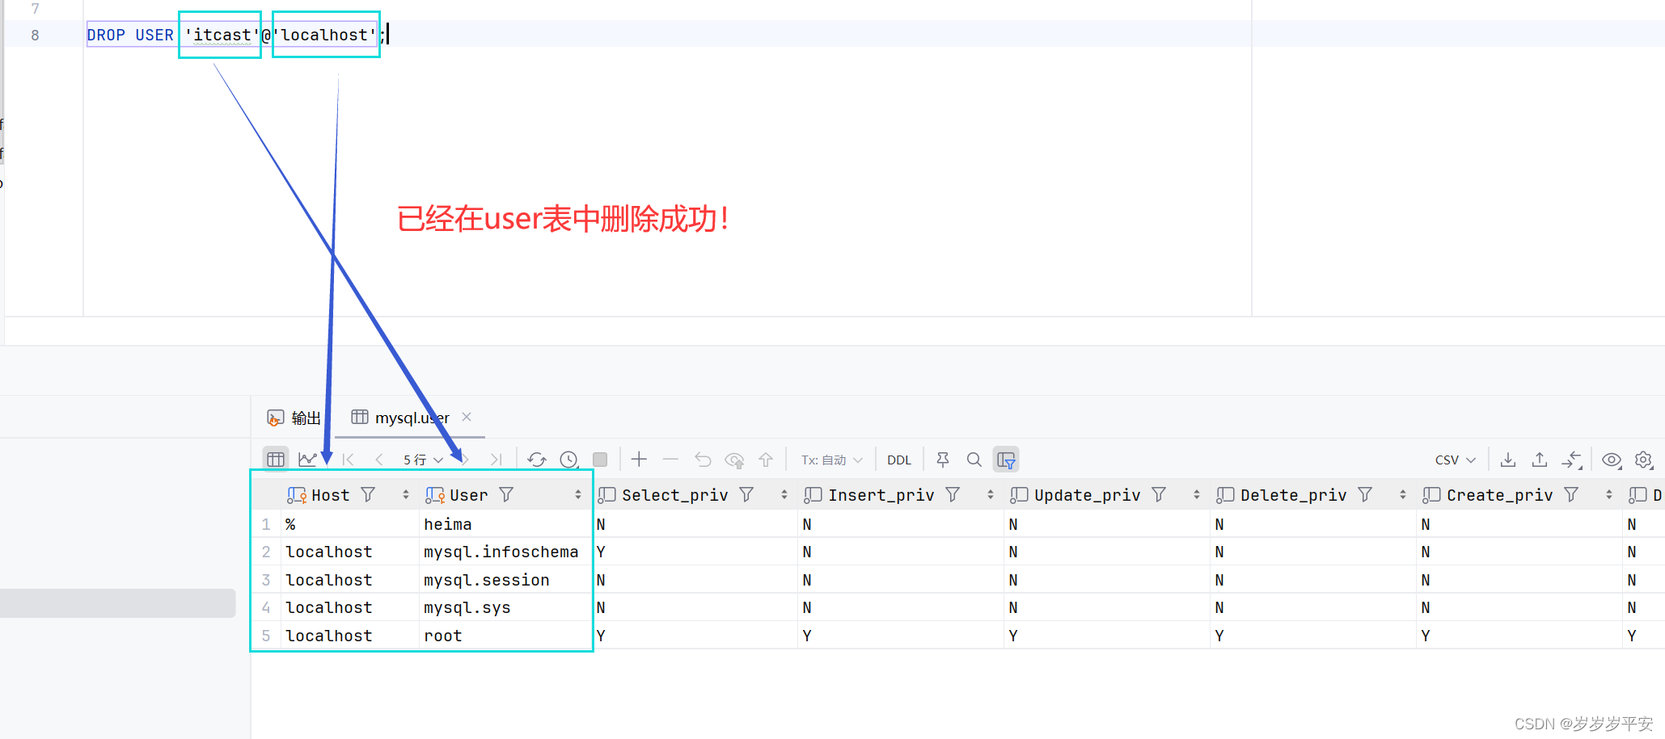1665x739 pixels.
Task: Sort by the Select_priv column arrows
Action: click(784, 494)
